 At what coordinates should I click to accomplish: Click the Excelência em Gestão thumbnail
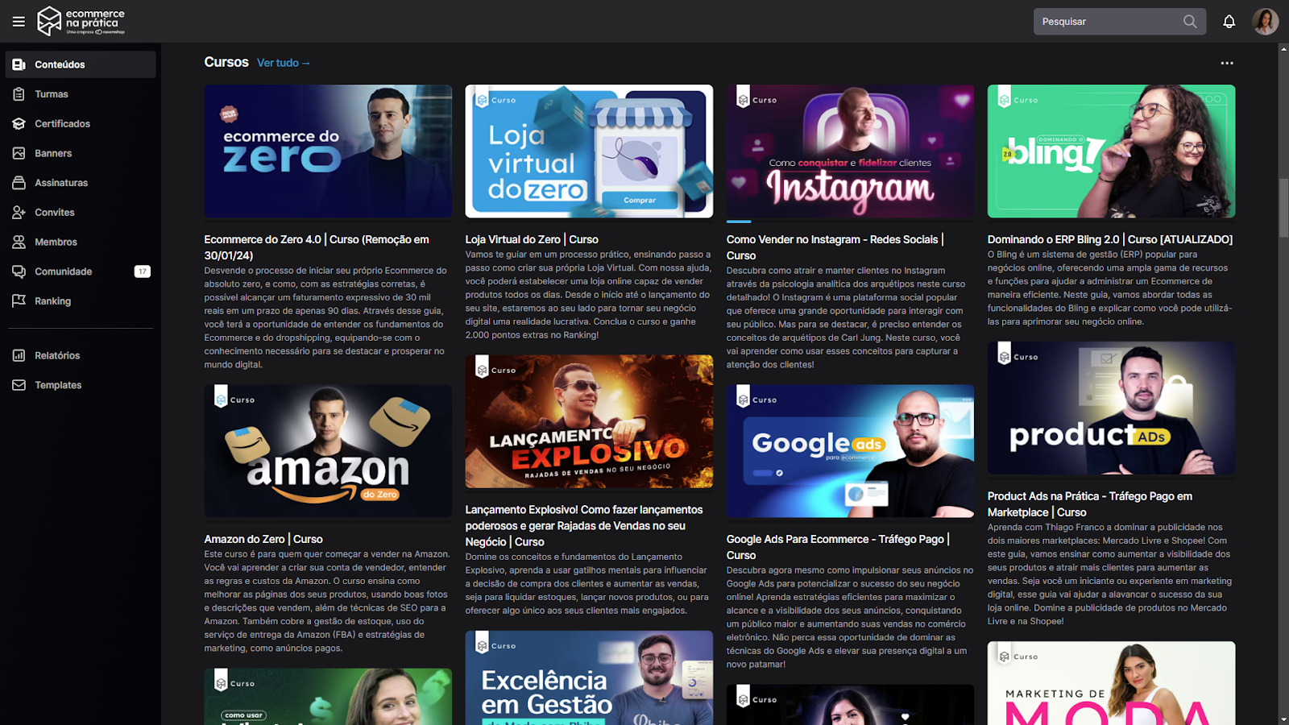[589, 677]
